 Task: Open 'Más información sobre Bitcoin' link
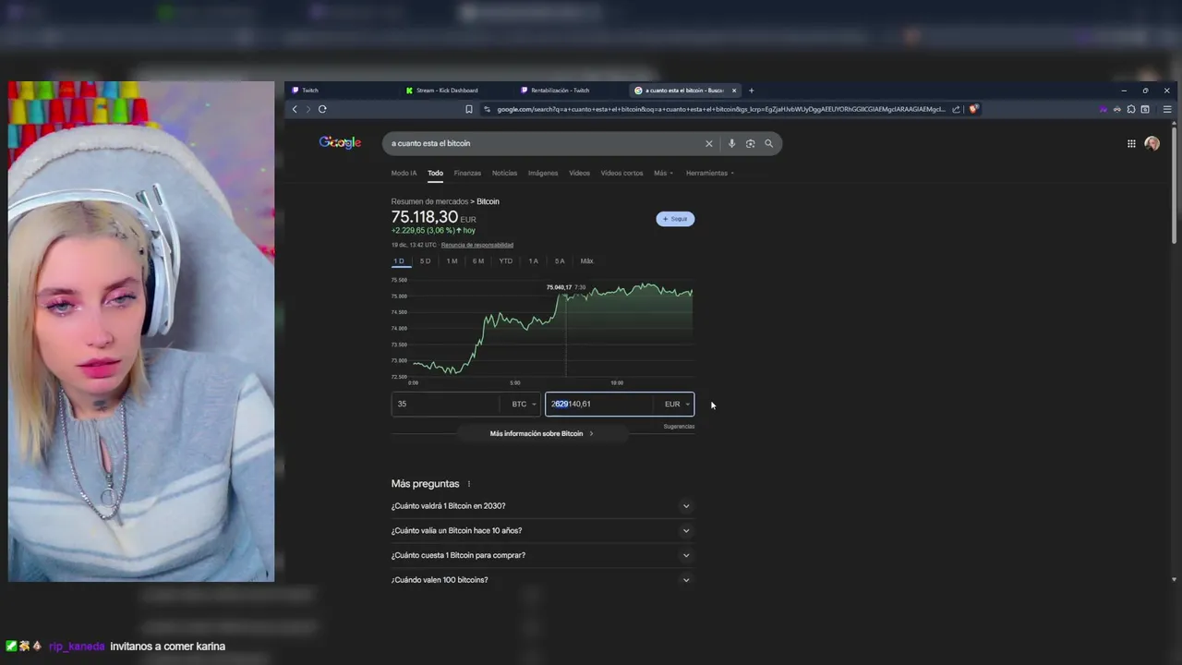541,433
